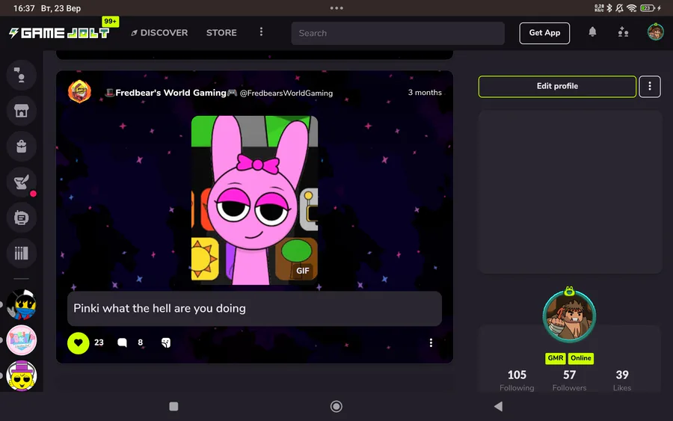Open the post's three-dot options menu
The image size is (673, 421).
[431, 342]
